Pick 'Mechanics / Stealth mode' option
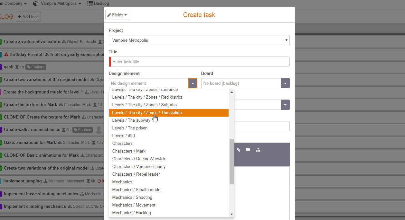Screen dimensions: 405x220 136,190
